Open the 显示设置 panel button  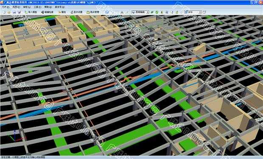(76, 12)
